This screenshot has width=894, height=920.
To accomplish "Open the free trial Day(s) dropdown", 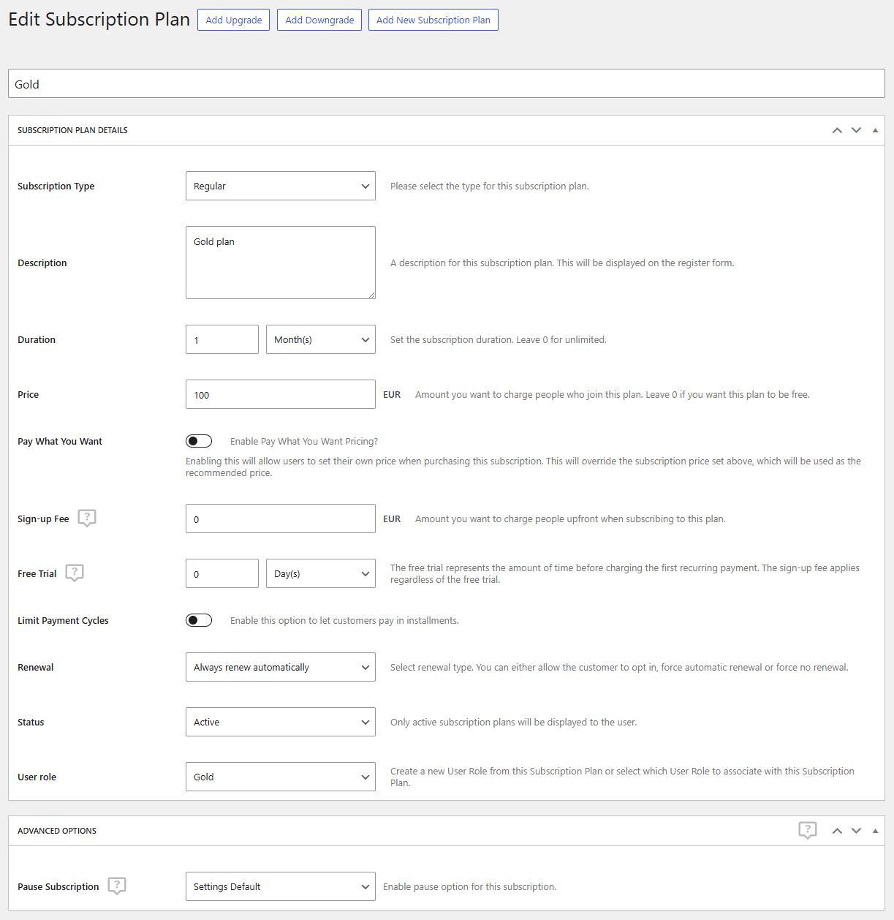I will tap(320, 573).
